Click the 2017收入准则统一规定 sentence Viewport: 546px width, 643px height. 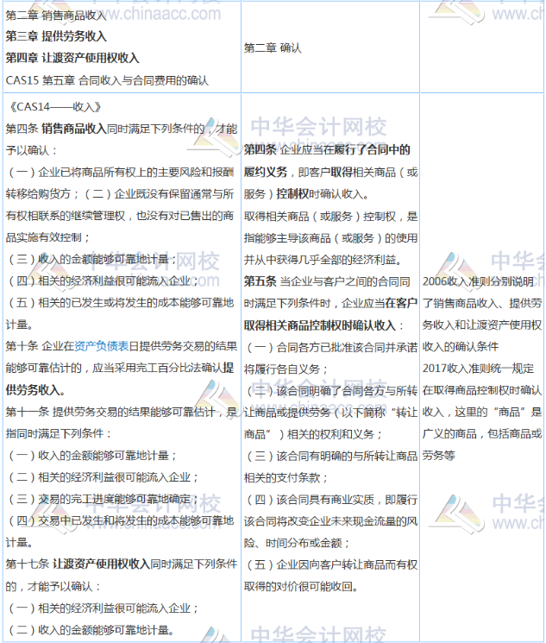click(483, 369)
